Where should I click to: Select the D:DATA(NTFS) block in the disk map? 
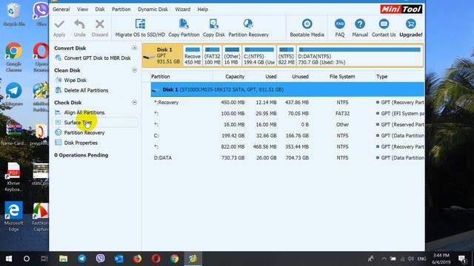359,55
